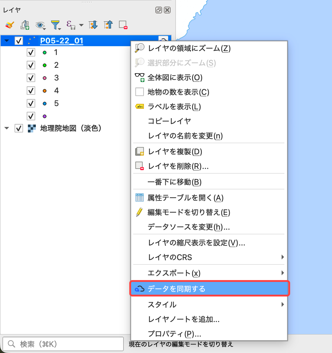Click the Add Group icon
Screen dimensions: 332x353
(x=25, y=25)
